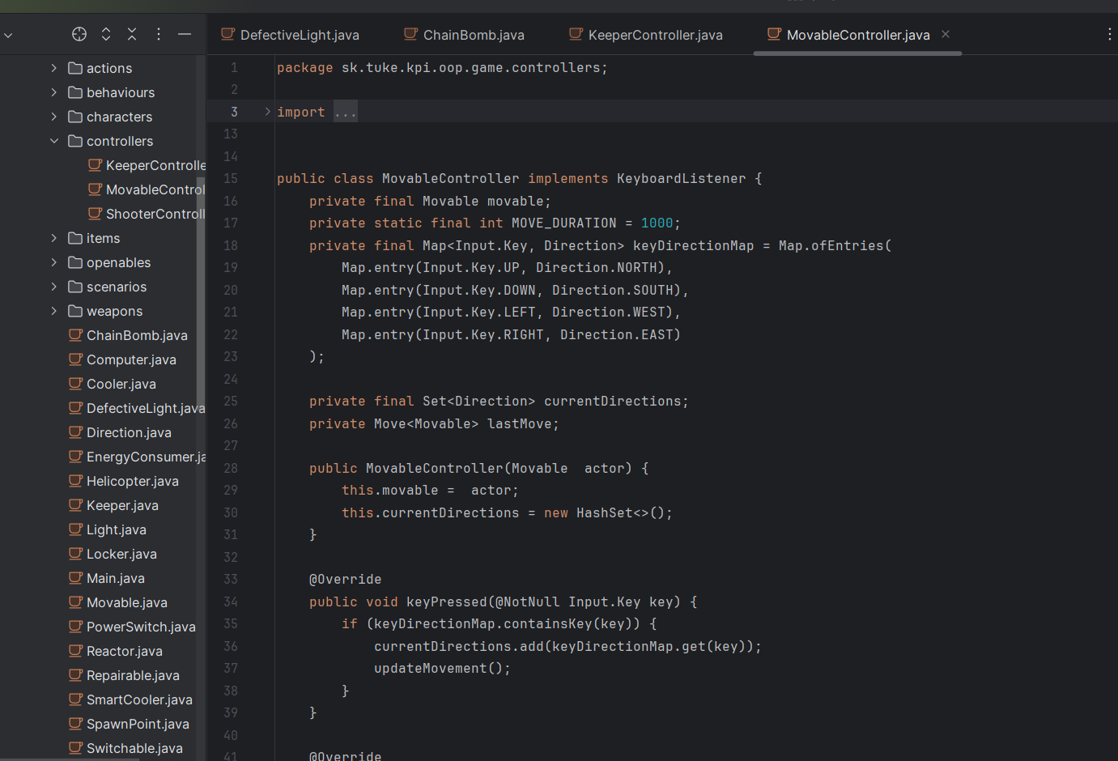This screenshot has height=761, width=1118.
Task: Select the controllers folder icon
Action: (75, 141)
